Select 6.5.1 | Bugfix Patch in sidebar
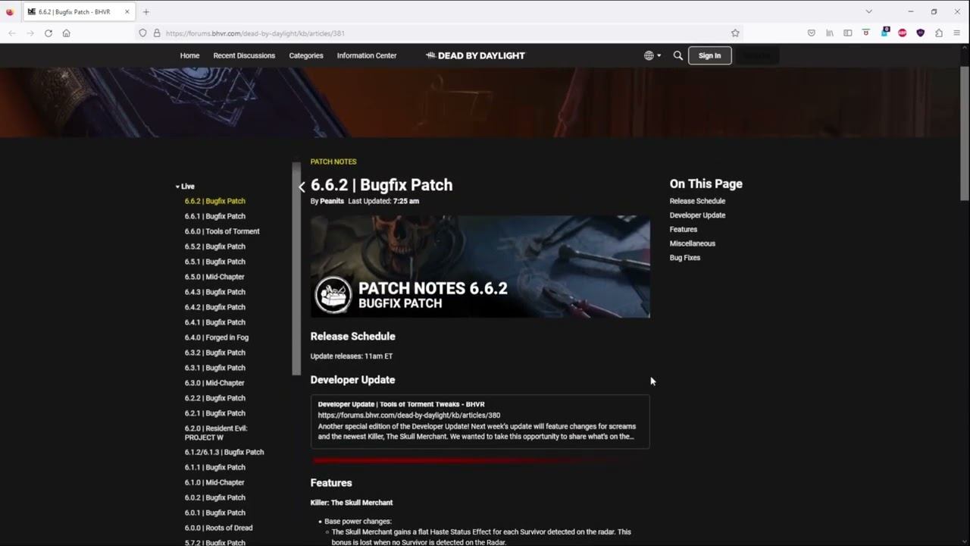The width and height of the screenshot is (970, 546). 215,262
